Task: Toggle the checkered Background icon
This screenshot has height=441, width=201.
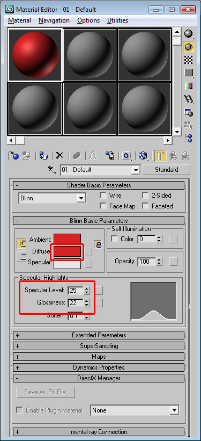Action: click(189, 60)
